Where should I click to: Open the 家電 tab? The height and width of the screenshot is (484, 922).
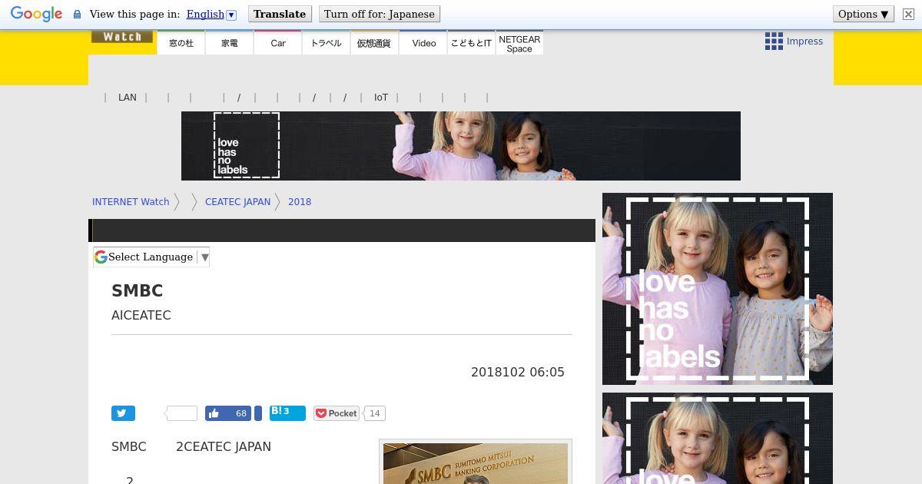tap(230, 43)
